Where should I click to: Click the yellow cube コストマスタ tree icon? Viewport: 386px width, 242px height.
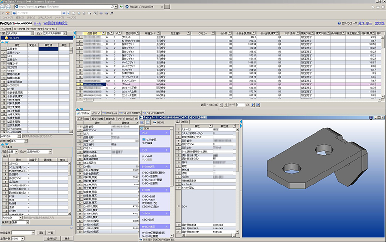(x=6, y=38)
